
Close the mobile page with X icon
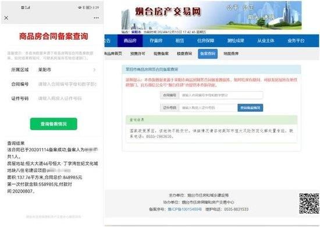[x=6, y=18]
